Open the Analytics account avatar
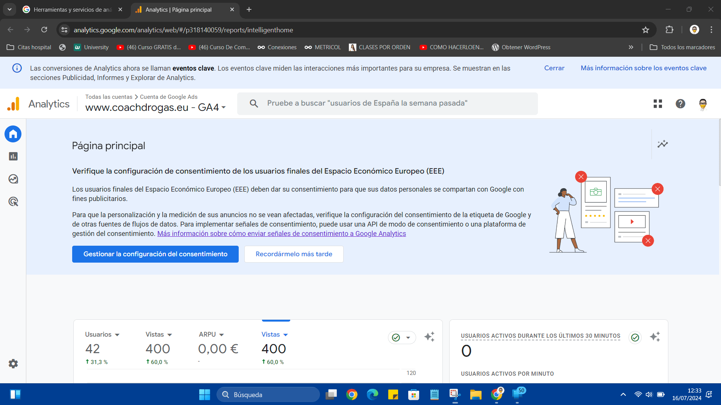Screen dimensions: 721x405 click(703, 104)
